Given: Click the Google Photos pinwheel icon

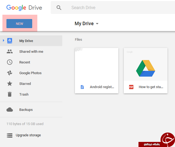Looking at the screenshot, I should point(10,73).
